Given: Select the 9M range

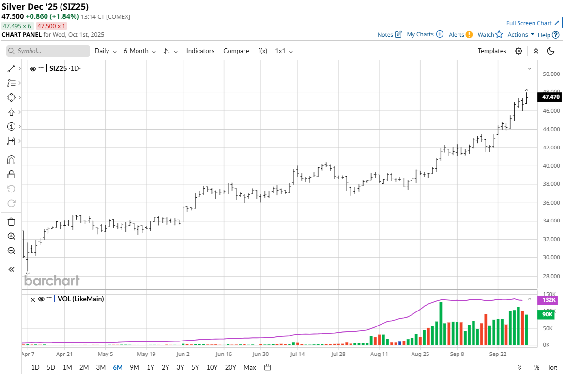Looking at the screenshot, I should tap(135, 367).
